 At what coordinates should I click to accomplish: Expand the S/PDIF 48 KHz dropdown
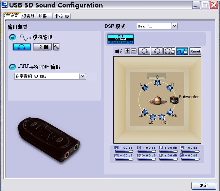pos(82,76)
